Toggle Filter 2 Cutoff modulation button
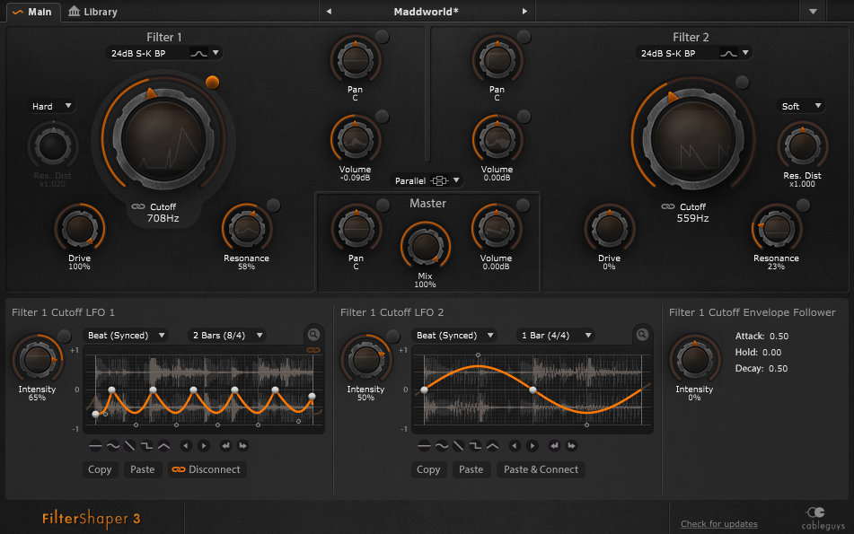Viewport: 854px width, 534px height. coord(743,83)
